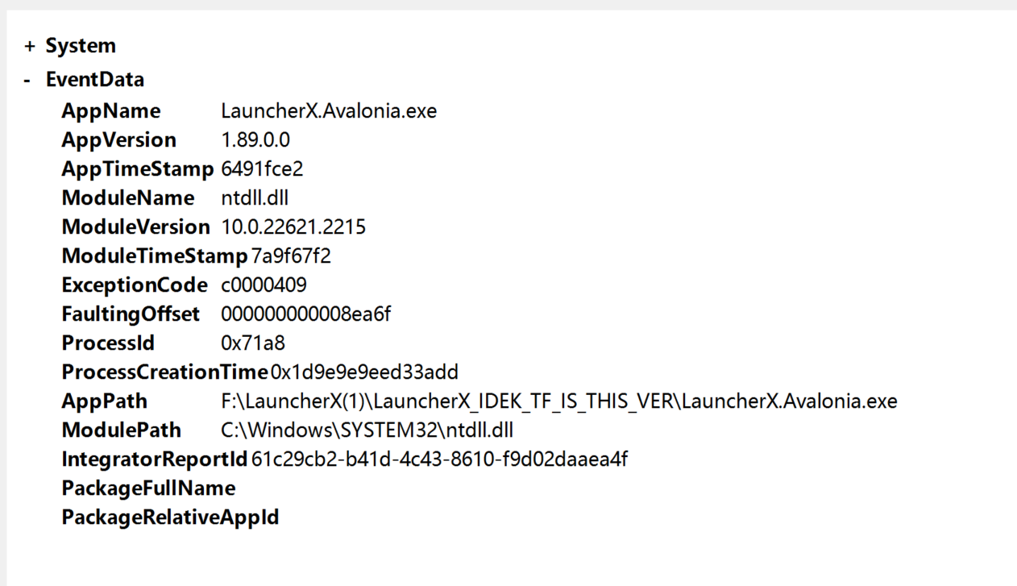This screenshot has height=586, width=1017.
Task: Click the plus sign next to System
Action: pyautogui.click(x=29, y=45)
